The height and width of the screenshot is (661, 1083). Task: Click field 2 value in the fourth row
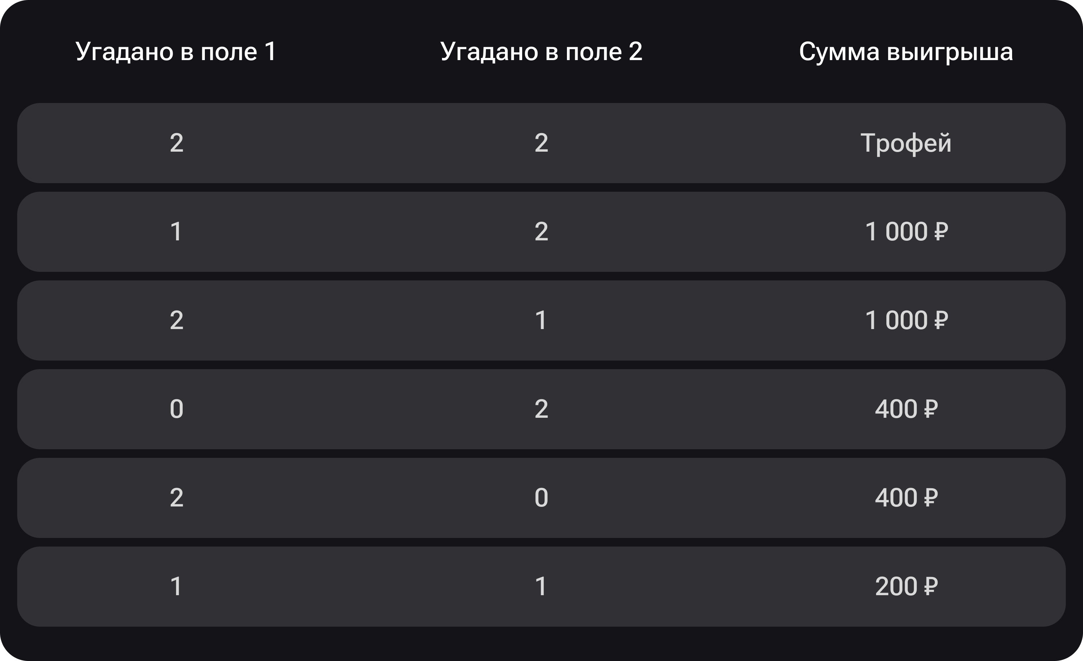[541, 409]
